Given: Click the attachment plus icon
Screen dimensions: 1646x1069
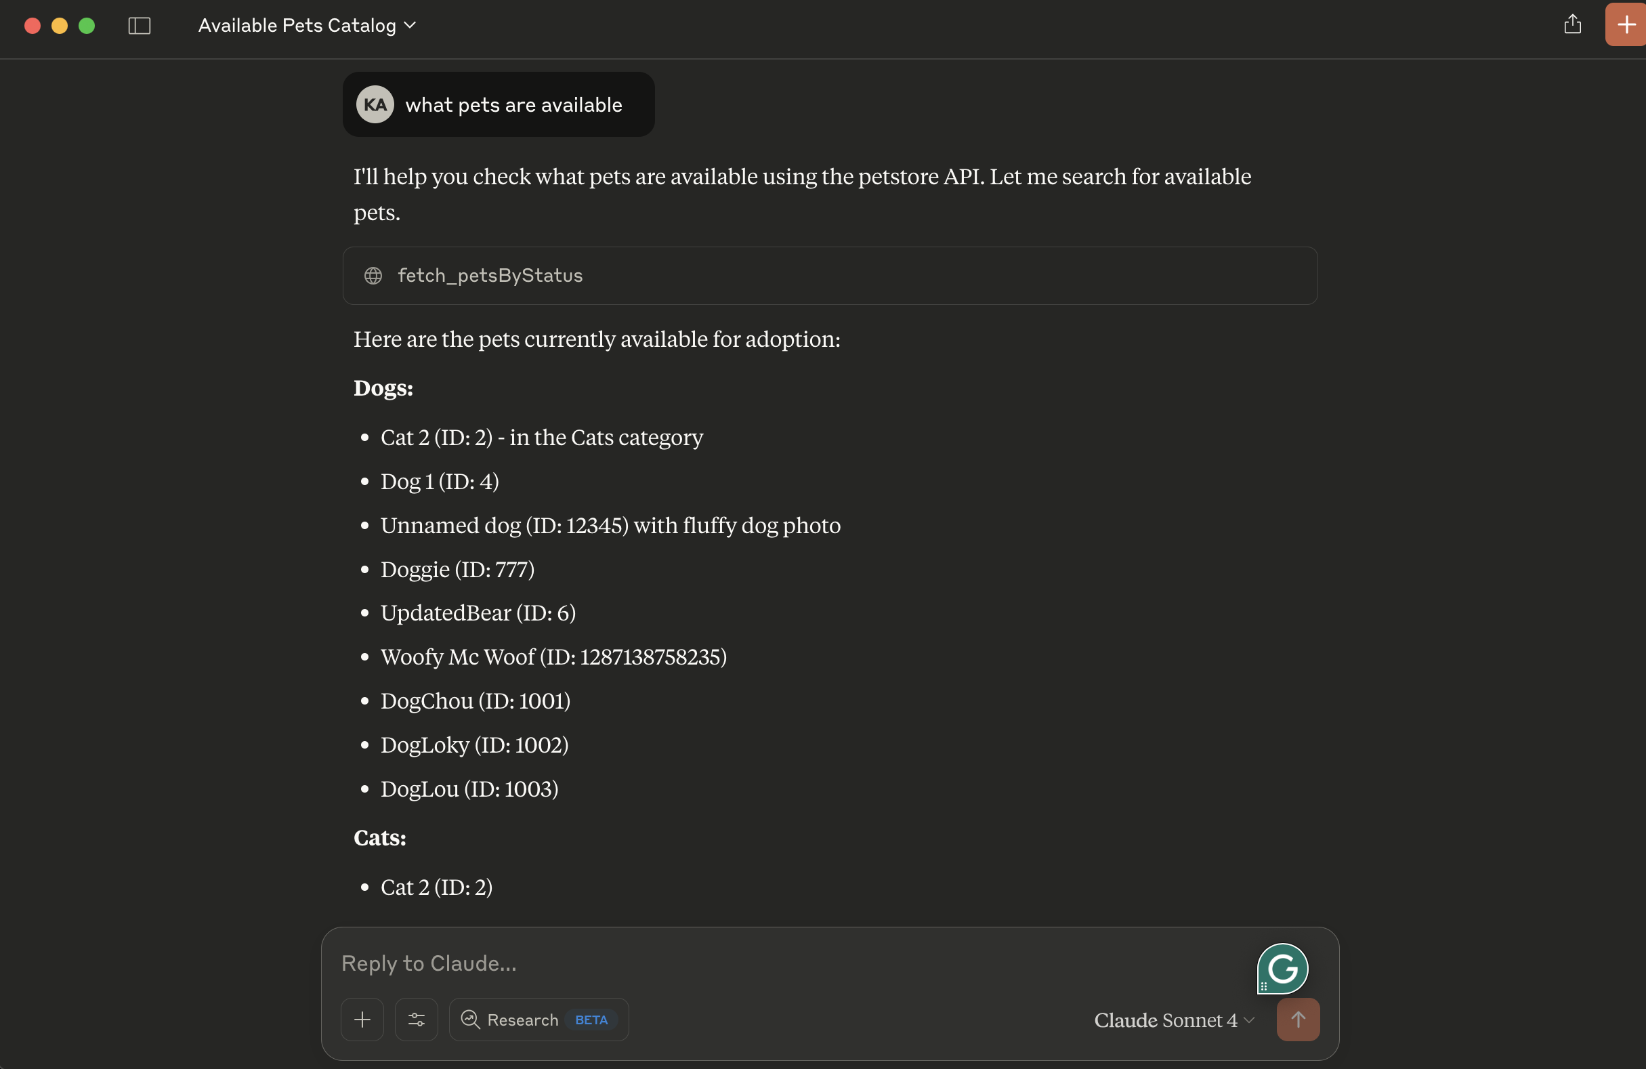Looking at the screenshot, I should 362,1020.
